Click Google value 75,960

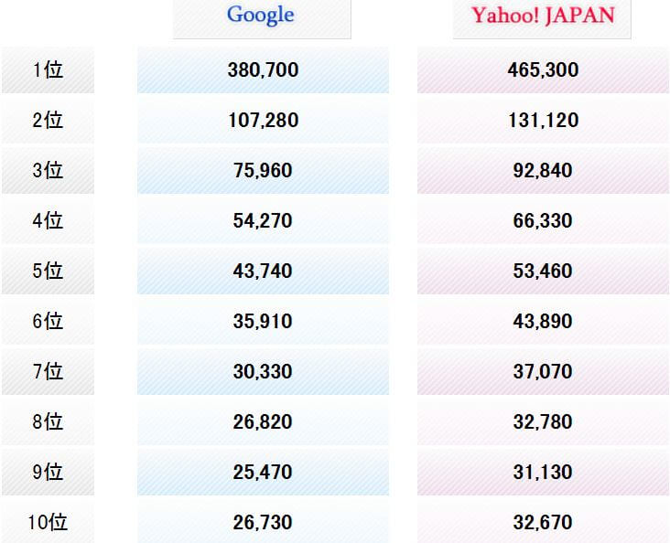tap(264, 171)
